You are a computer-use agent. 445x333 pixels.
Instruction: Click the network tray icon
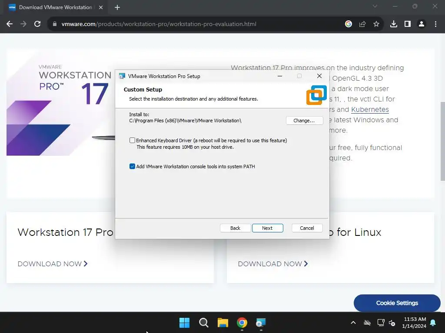[381, 323]
